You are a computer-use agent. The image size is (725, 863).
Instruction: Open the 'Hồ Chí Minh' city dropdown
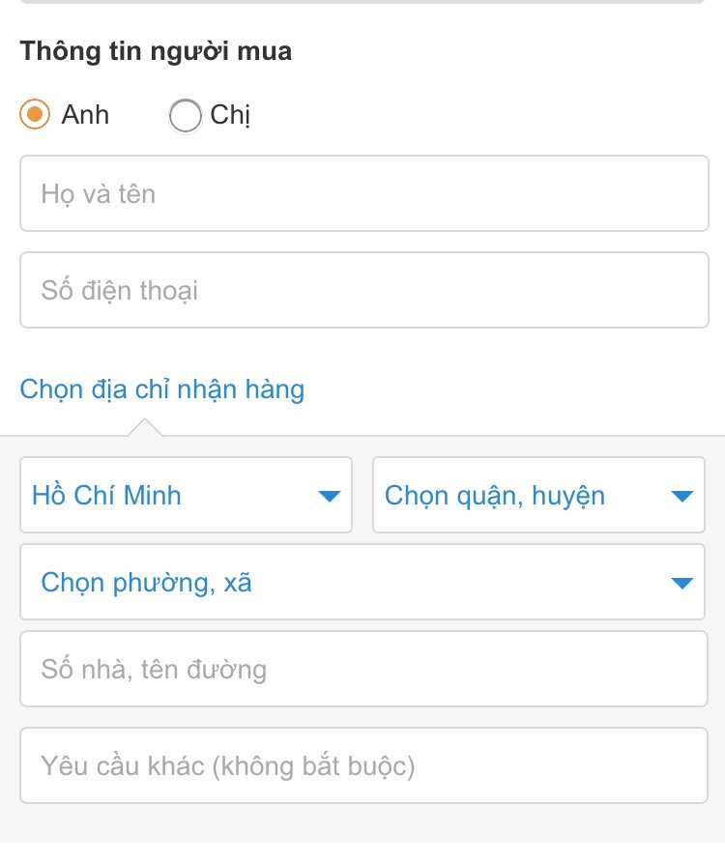coord(186,496)
